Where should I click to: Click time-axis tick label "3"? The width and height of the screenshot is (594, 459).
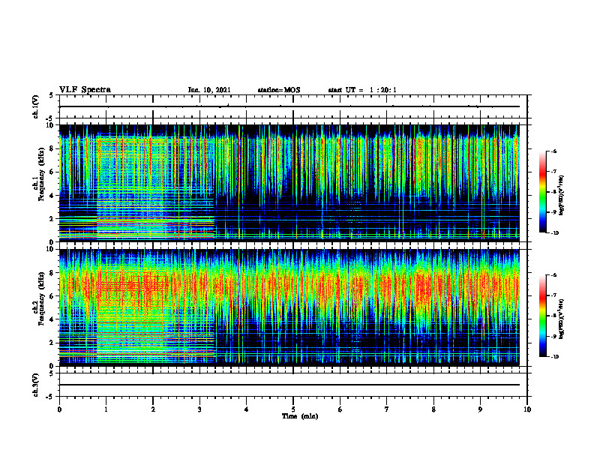(x=199, y=409)
